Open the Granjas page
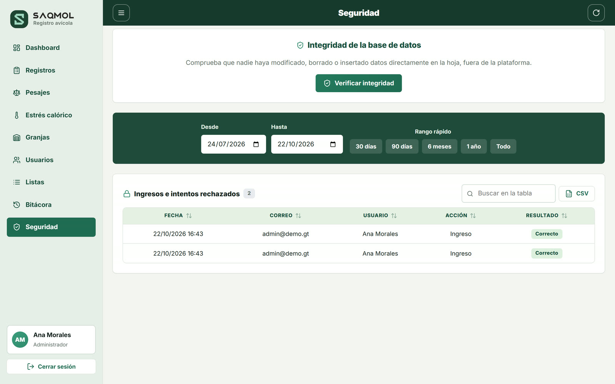The image size is (615, 384). pos(51,137)
